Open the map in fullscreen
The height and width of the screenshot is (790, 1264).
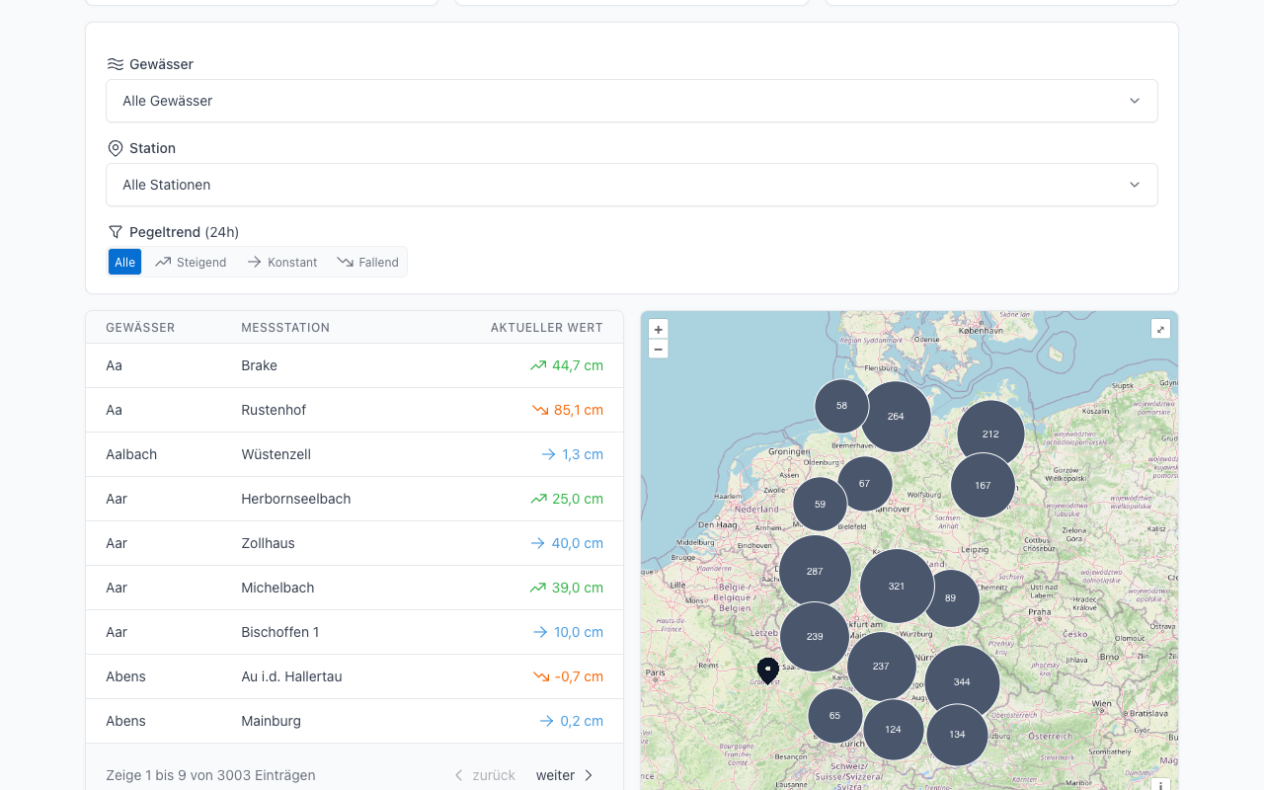1160,329
